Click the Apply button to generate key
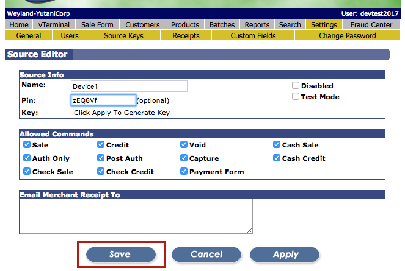This screenshot has height=271, width=405. coord(285,255)
